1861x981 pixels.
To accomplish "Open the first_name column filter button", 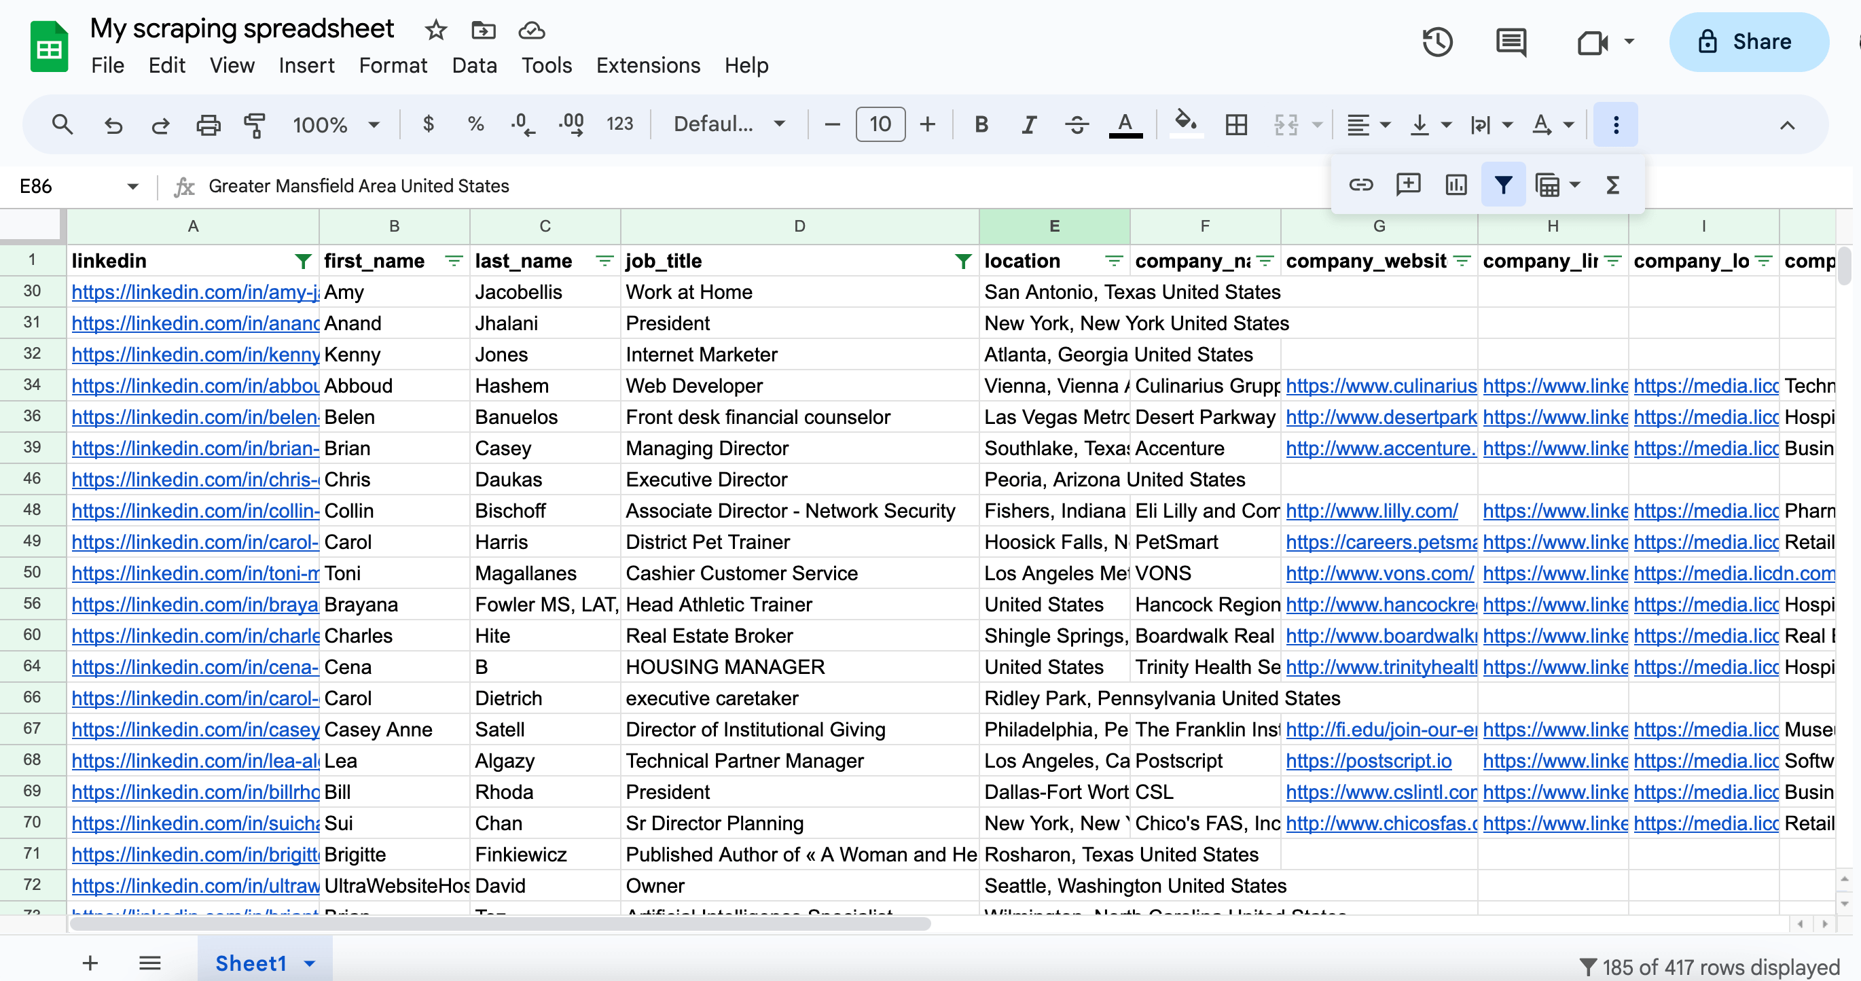I will (454, 261).
